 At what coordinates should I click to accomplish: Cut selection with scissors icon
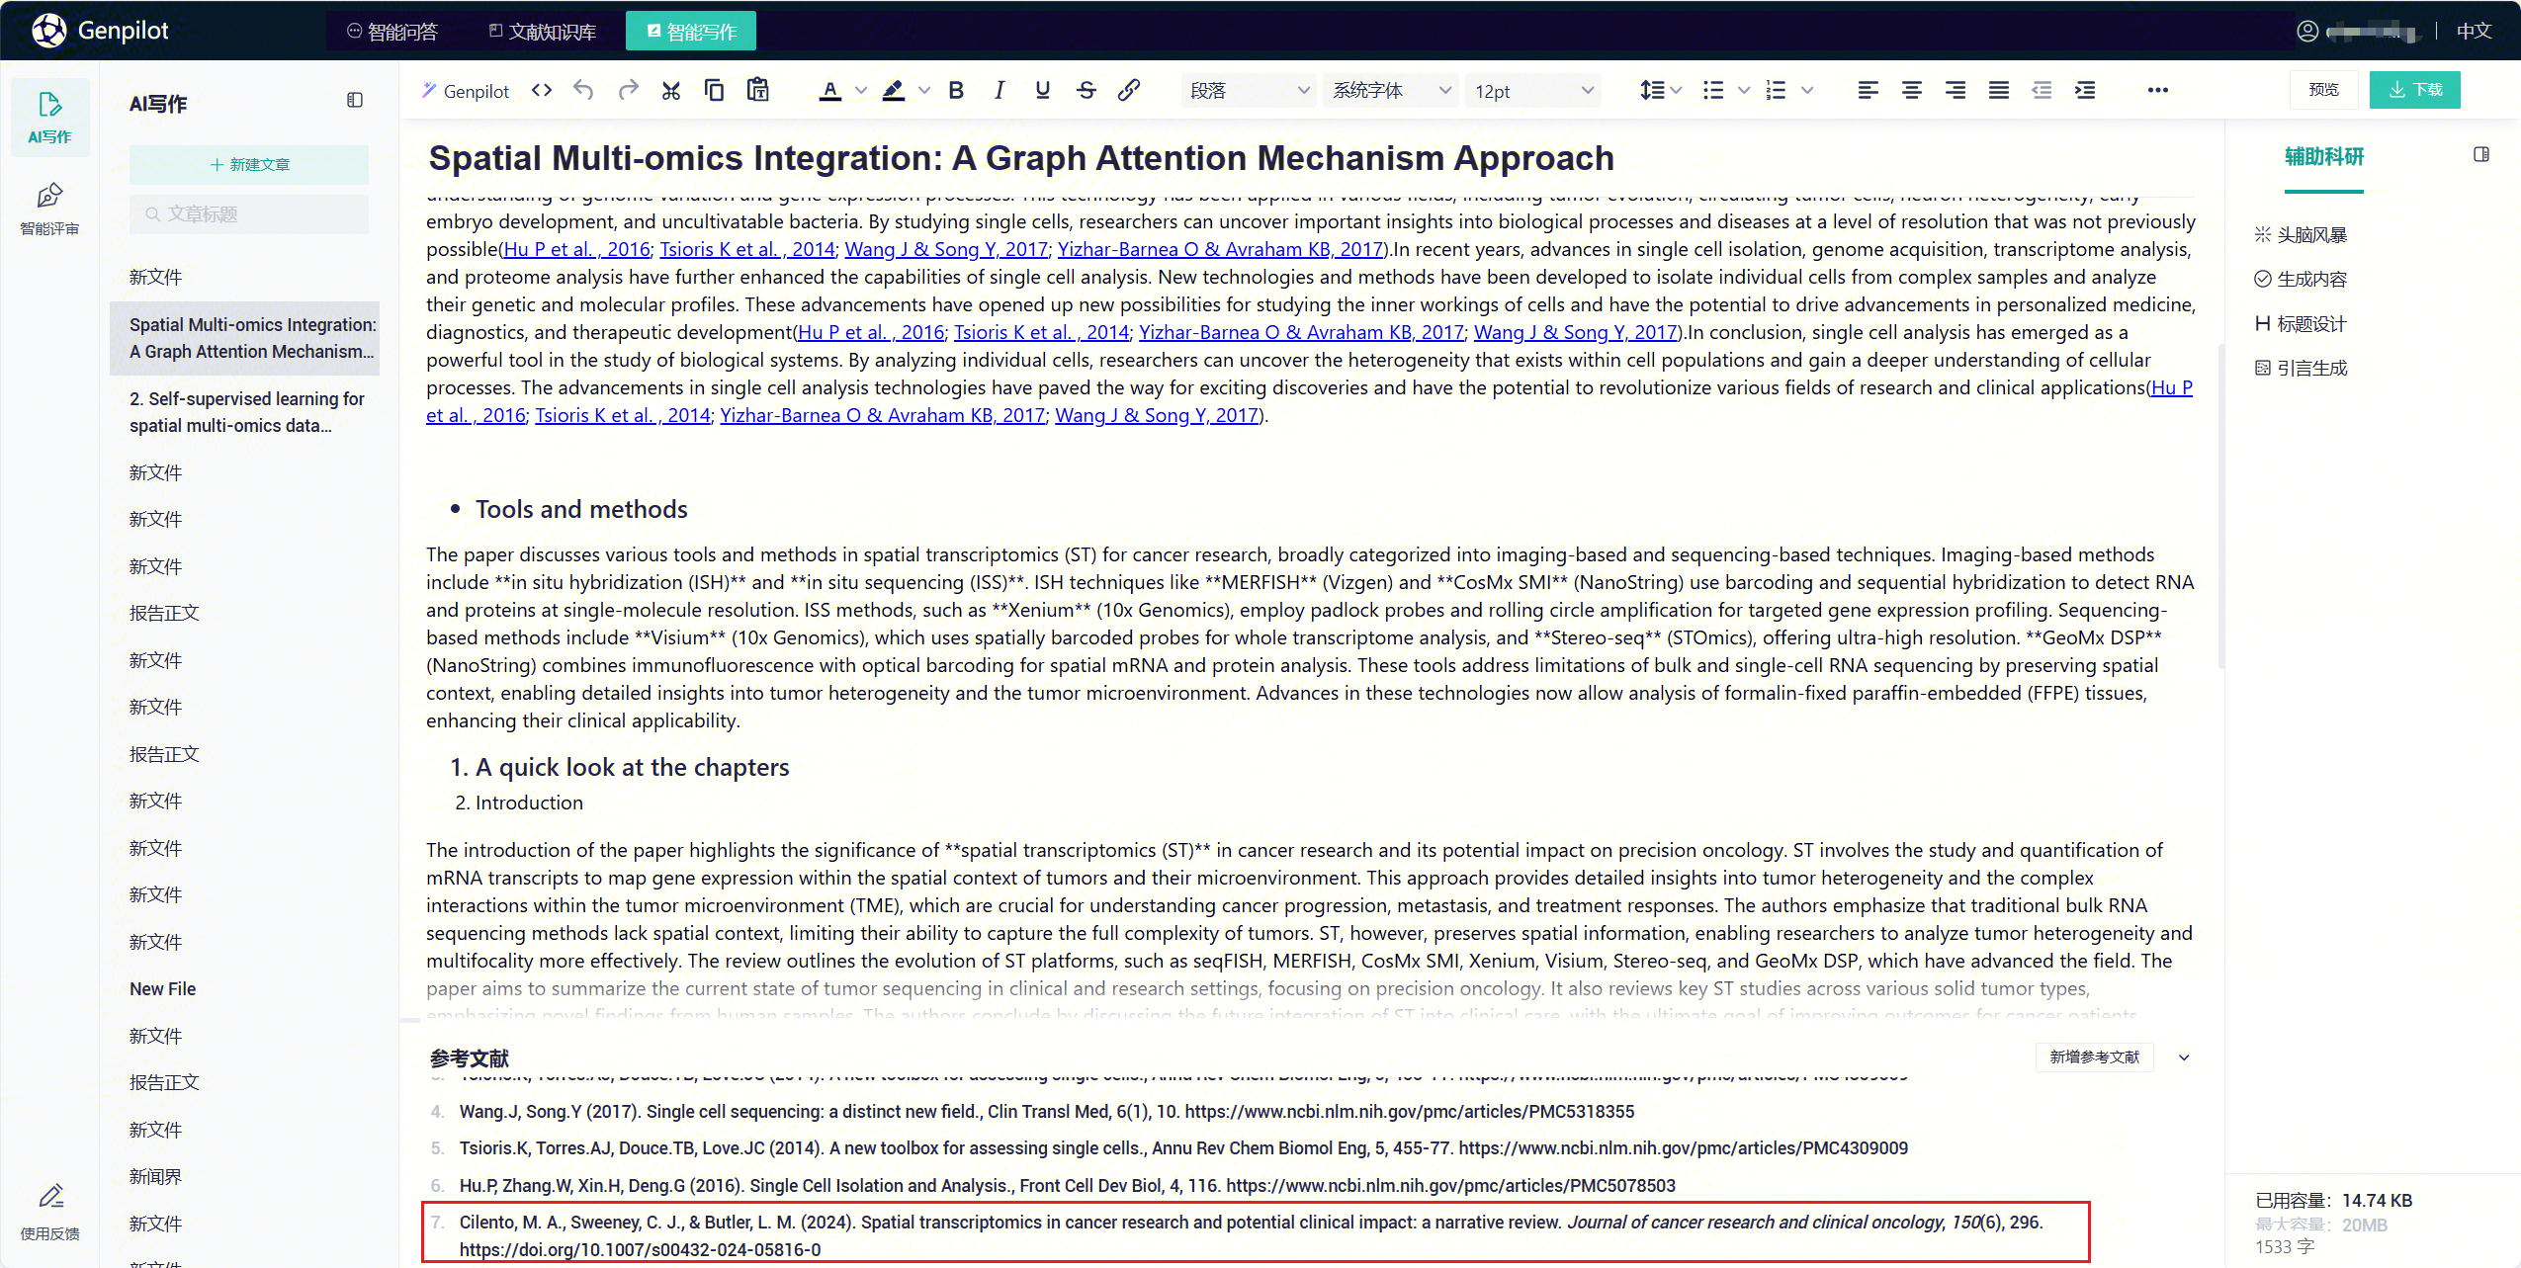(671, 91)
